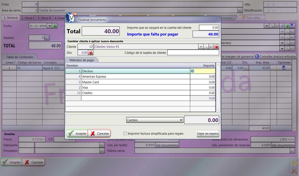This screenshot has height=176, width=299.
Task: Click the info icon for Consultar precios artículos
Action: coord(257,56)
